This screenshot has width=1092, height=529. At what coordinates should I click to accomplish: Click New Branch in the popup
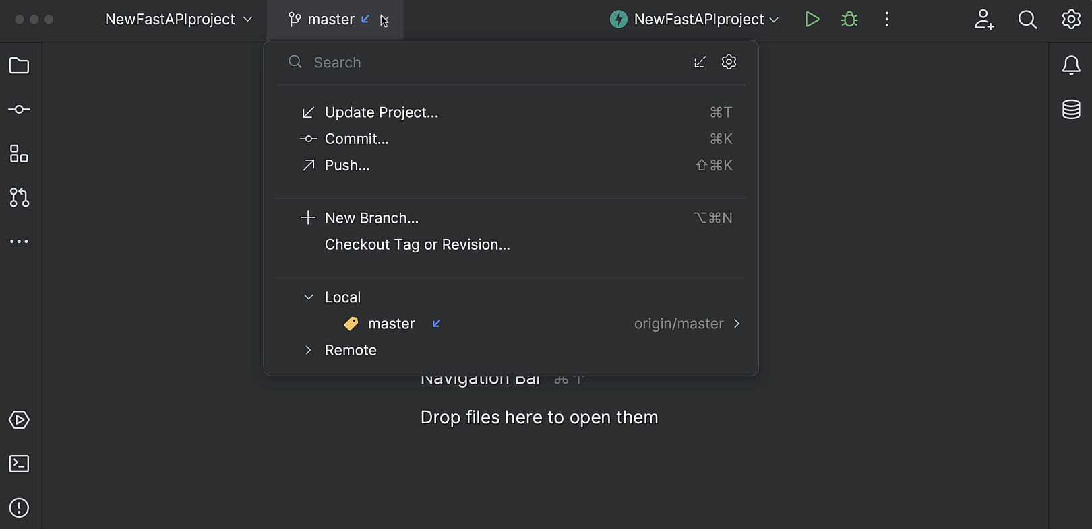click(x=371, y=218)
